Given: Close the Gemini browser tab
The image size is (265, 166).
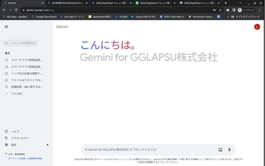Looking at the screenshot, I should [43, 3].
